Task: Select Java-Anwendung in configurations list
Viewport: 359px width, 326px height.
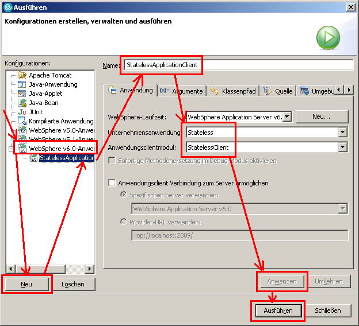Action: [53, 84]
